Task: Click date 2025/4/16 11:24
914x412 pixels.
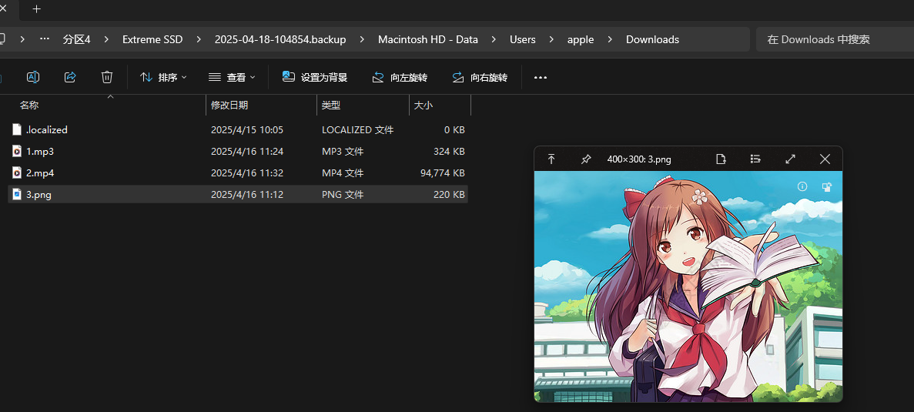Action: pos(247,152)
